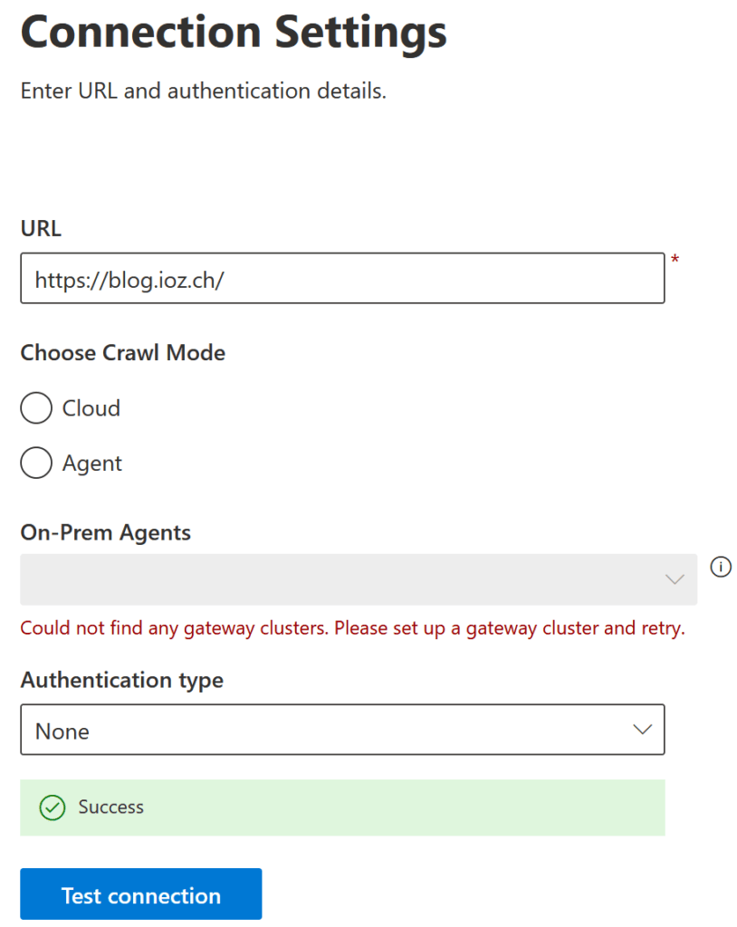Click the Connection Settings heading
The height and width of the screenshot is (927, 737).
tap(234, 32)
